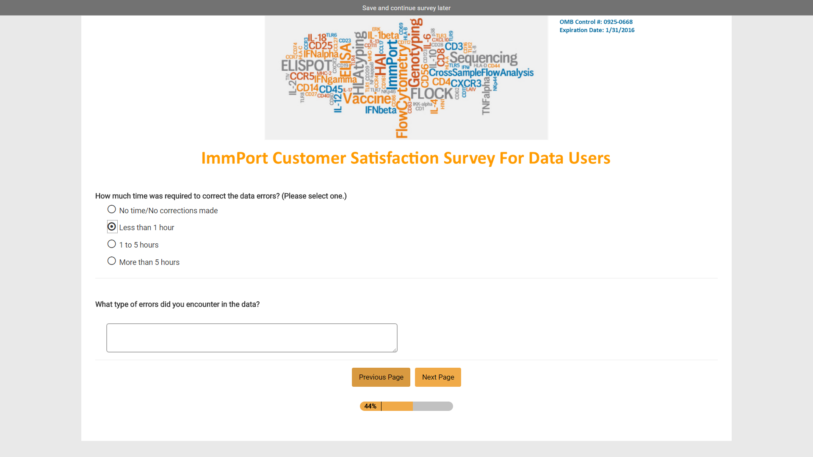Pick the More than 5 hours radio button
This screenshot has height=457, width=813.
tap(112, 261)
